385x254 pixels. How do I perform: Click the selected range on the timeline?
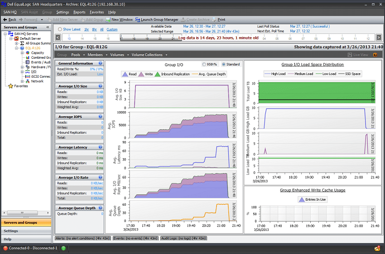[x=151, y=38]
